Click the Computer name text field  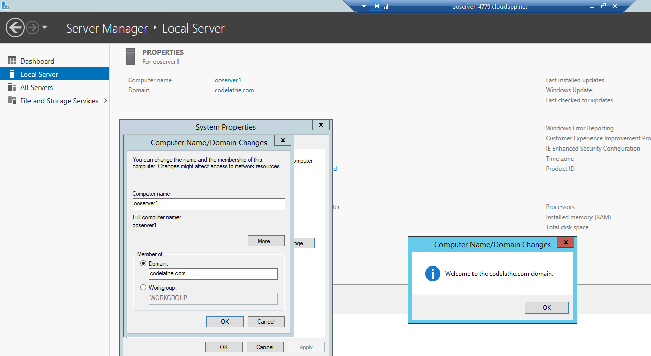(209, 204)
